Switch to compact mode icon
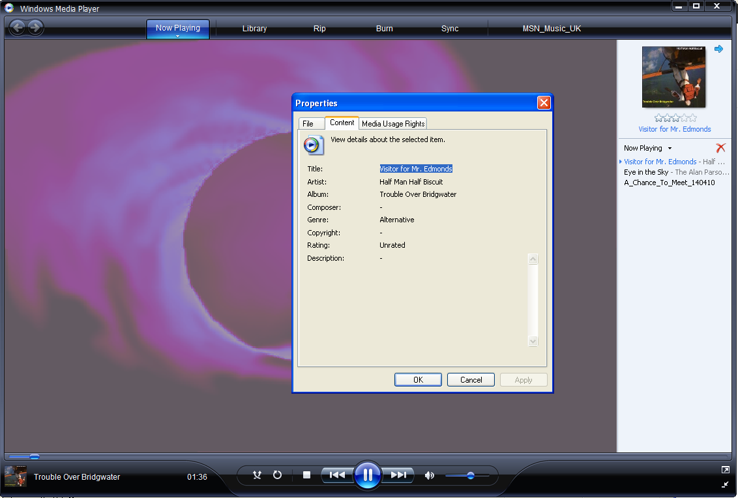Viewport: 738px width, 498px height. (x=726, y=484)
